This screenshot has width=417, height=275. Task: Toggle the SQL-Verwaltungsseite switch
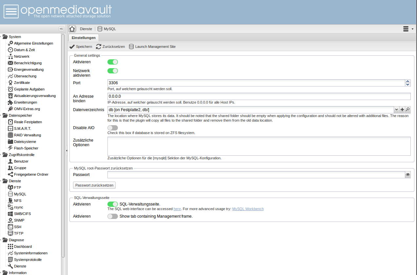pos(113,204)
